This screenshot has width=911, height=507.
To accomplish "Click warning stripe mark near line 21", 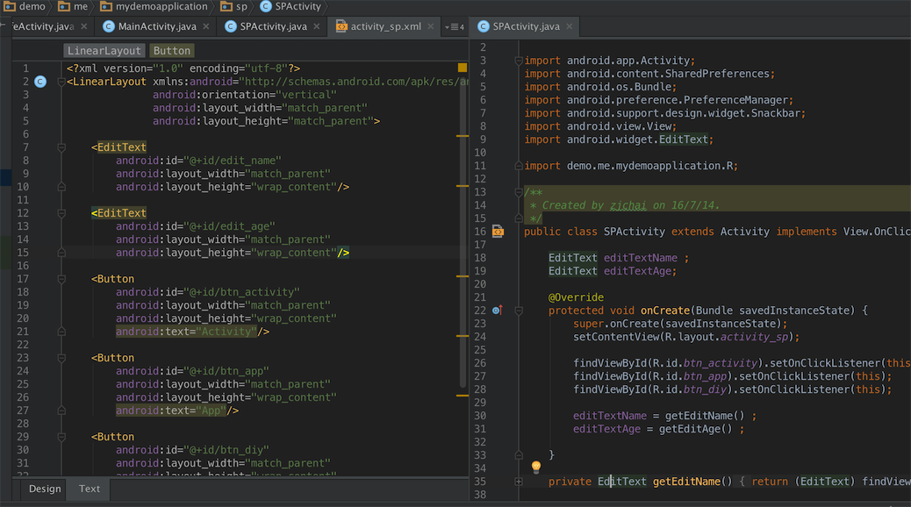I will (463, 336).
